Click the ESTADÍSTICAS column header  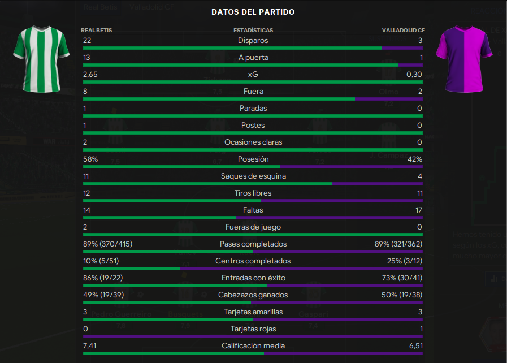point(253,30)
